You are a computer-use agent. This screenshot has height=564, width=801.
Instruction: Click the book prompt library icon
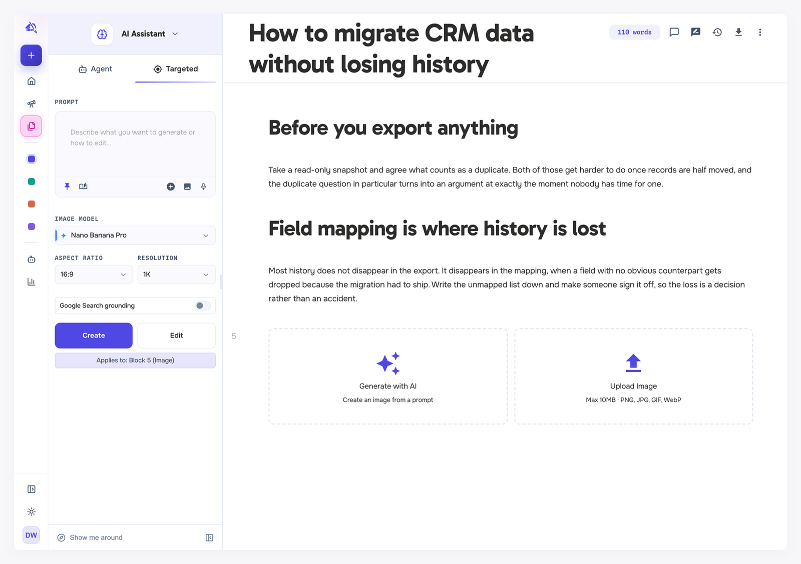[83, 186]
